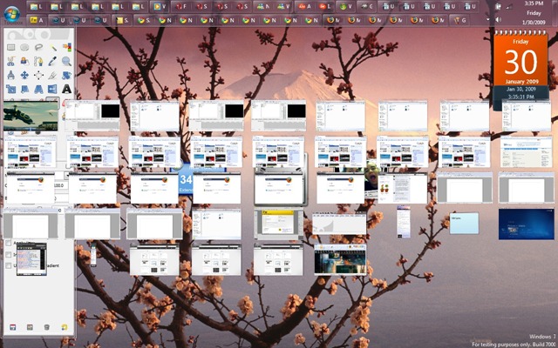Click the volume speaker tray icon

tap(499, 19)
